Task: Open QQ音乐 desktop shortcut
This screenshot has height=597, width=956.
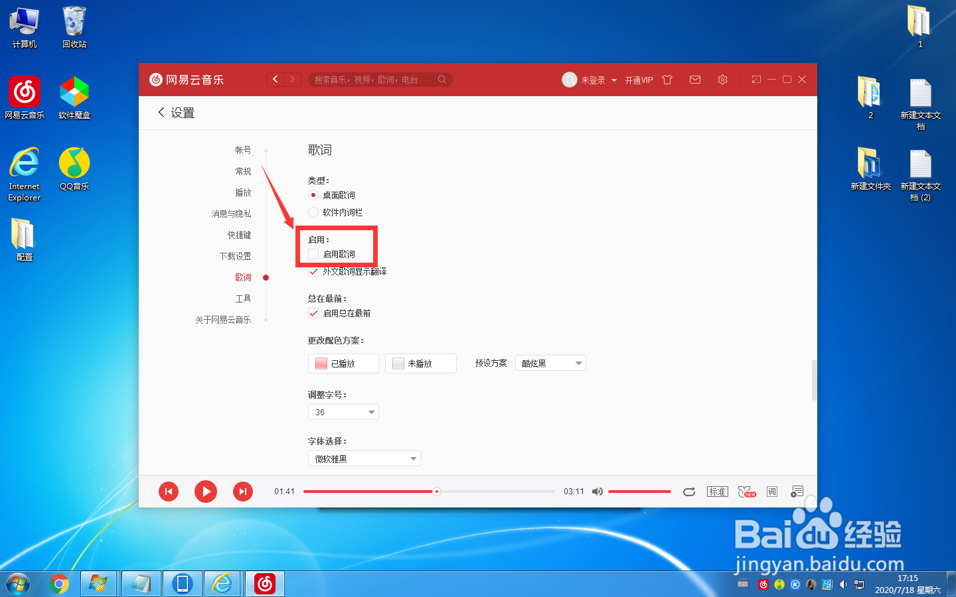Action: click(74, 169)
